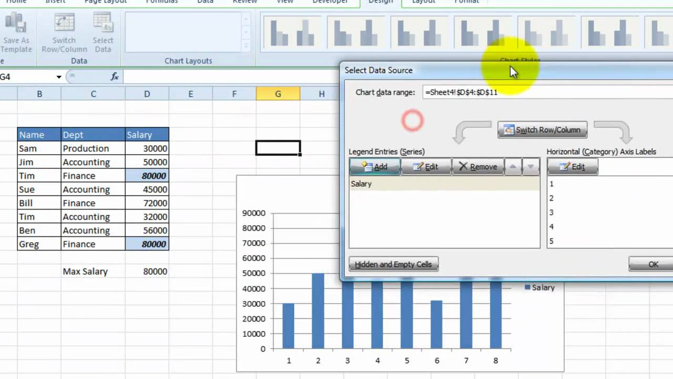Viewport: 673px width, 379px height.
Task: Open the Design ribbon tab
Action: coord(381,2)
